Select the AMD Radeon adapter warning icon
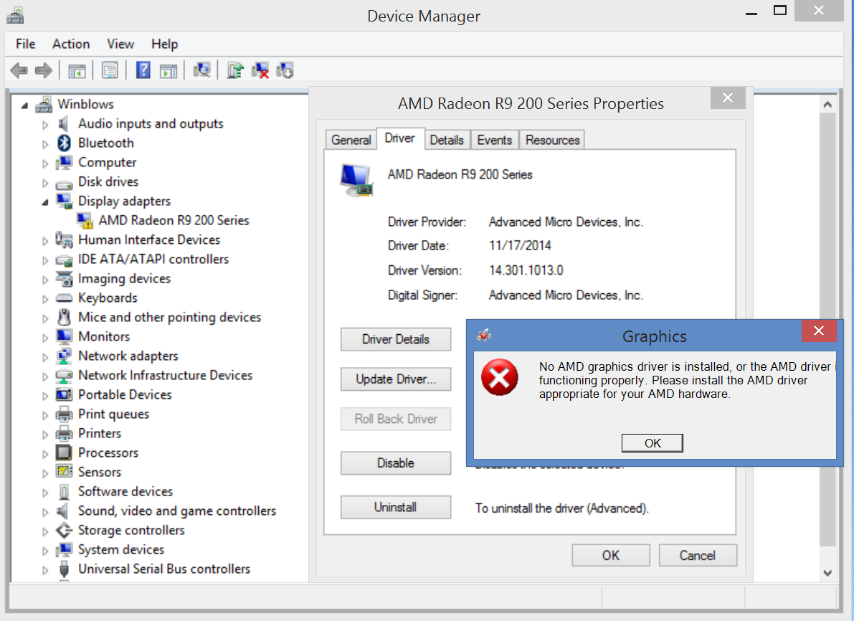The width and height of the screenshot is (854, 621). coord(85,220)
